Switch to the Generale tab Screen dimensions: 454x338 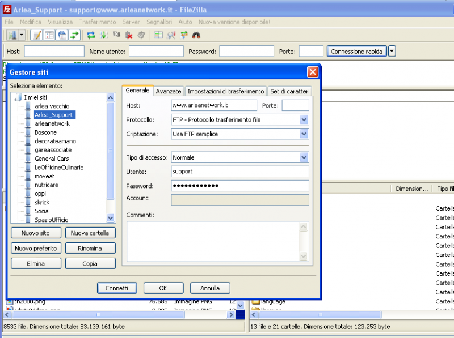coord(137,91)
